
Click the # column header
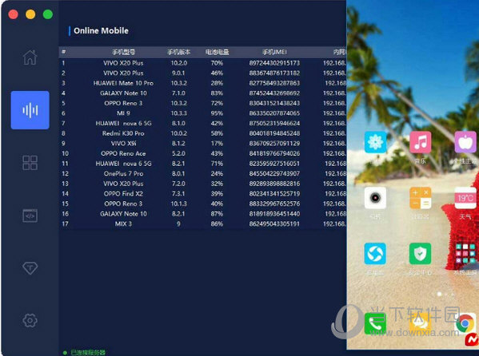click(63, 52)
